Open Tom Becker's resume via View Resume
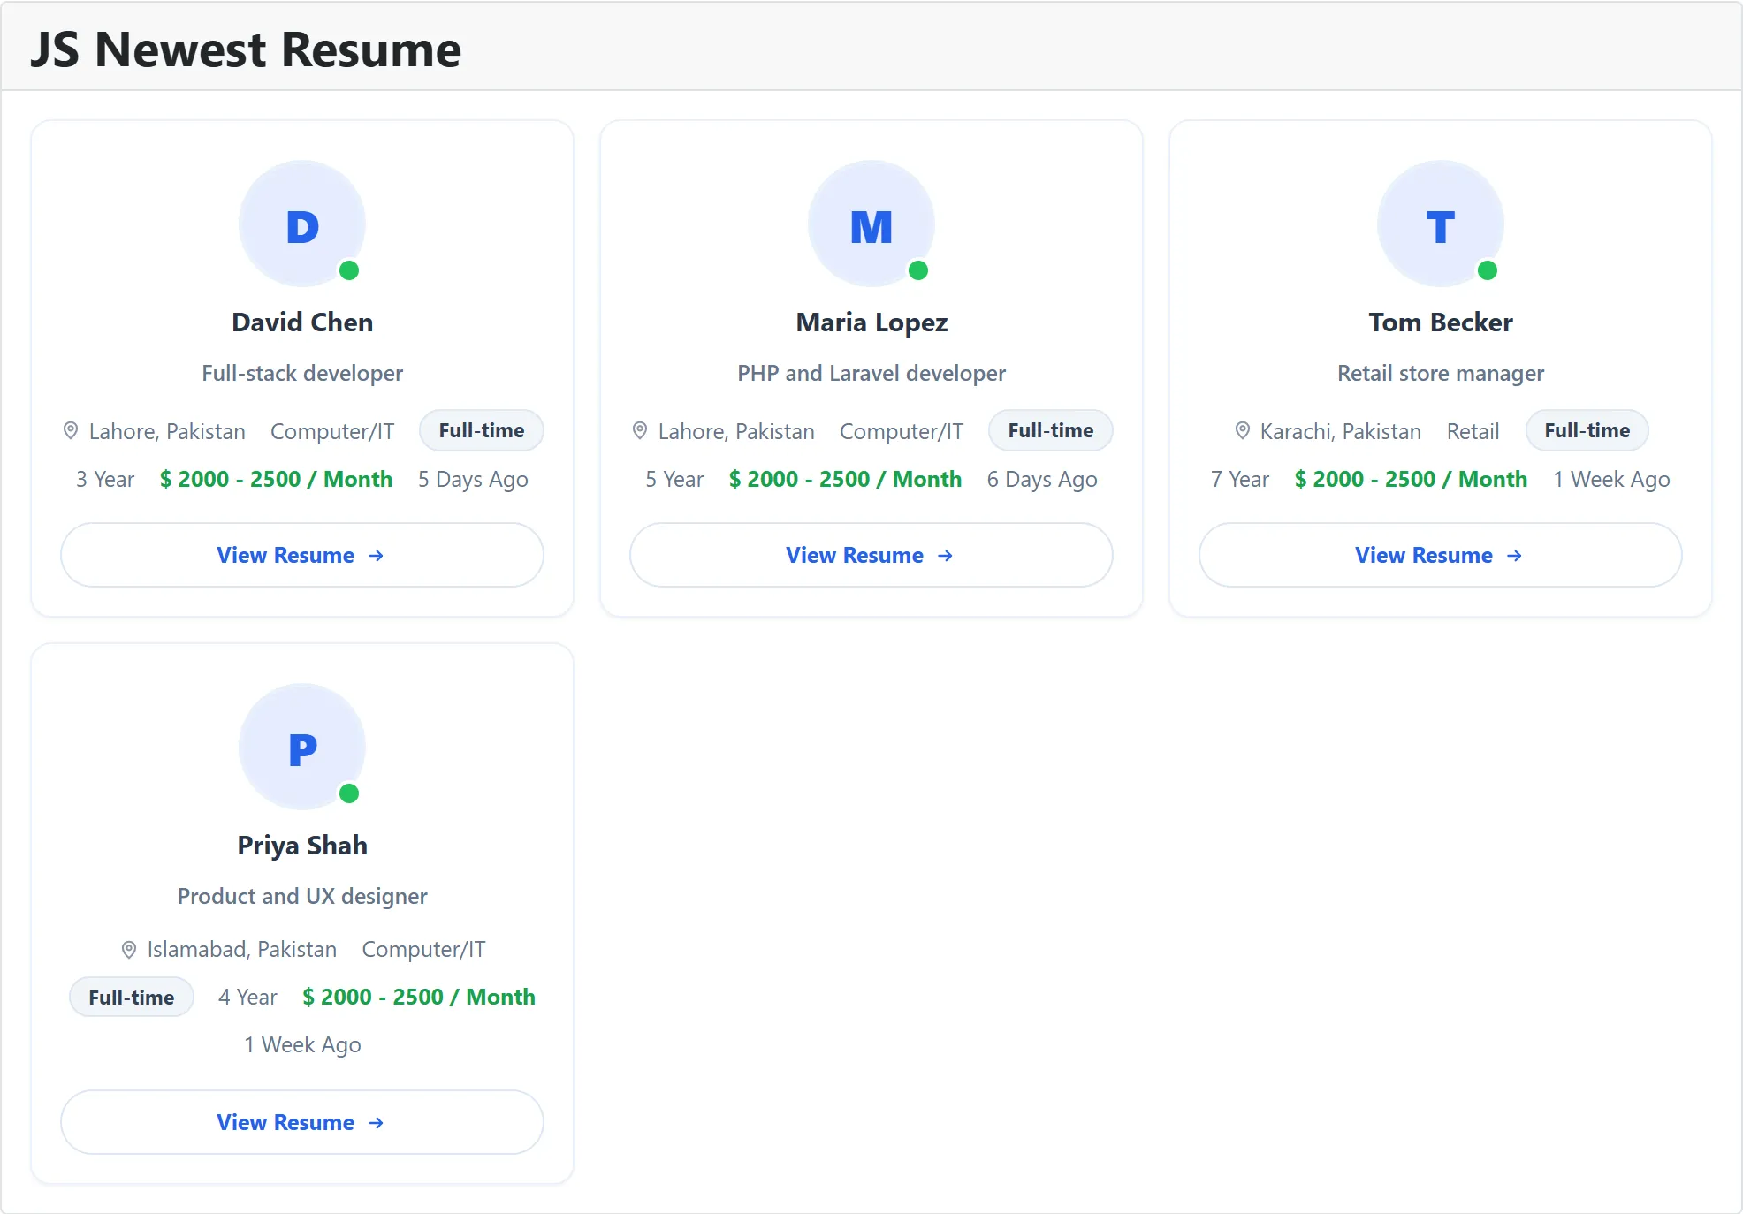 click(1441, 555)
